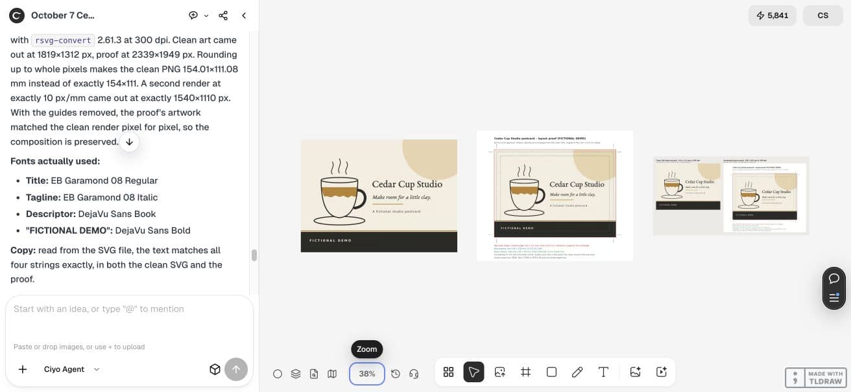Click the chat panel scrollbar thumb
This screenshot has height=392, width=851.
[x=254, y=255]
